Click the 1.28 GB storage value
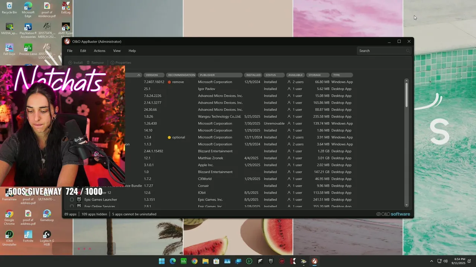476x267 pixels. tap(324, 151)
